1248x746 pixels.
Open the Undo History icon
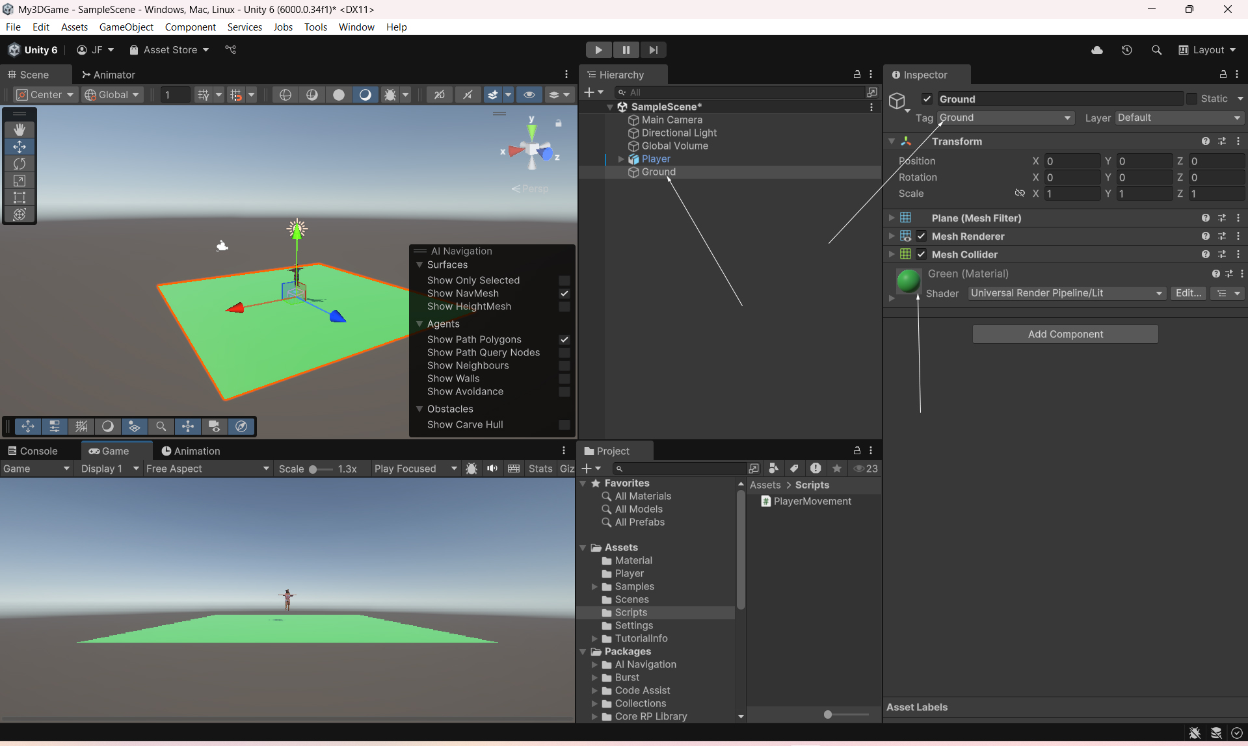point(1126,50)
